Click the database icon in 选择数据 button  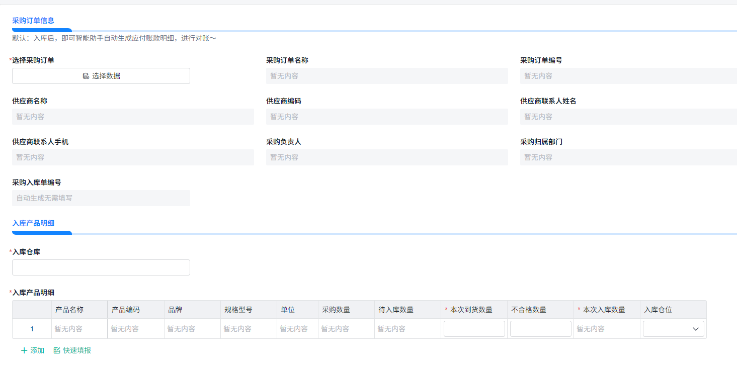pos(86,76)
